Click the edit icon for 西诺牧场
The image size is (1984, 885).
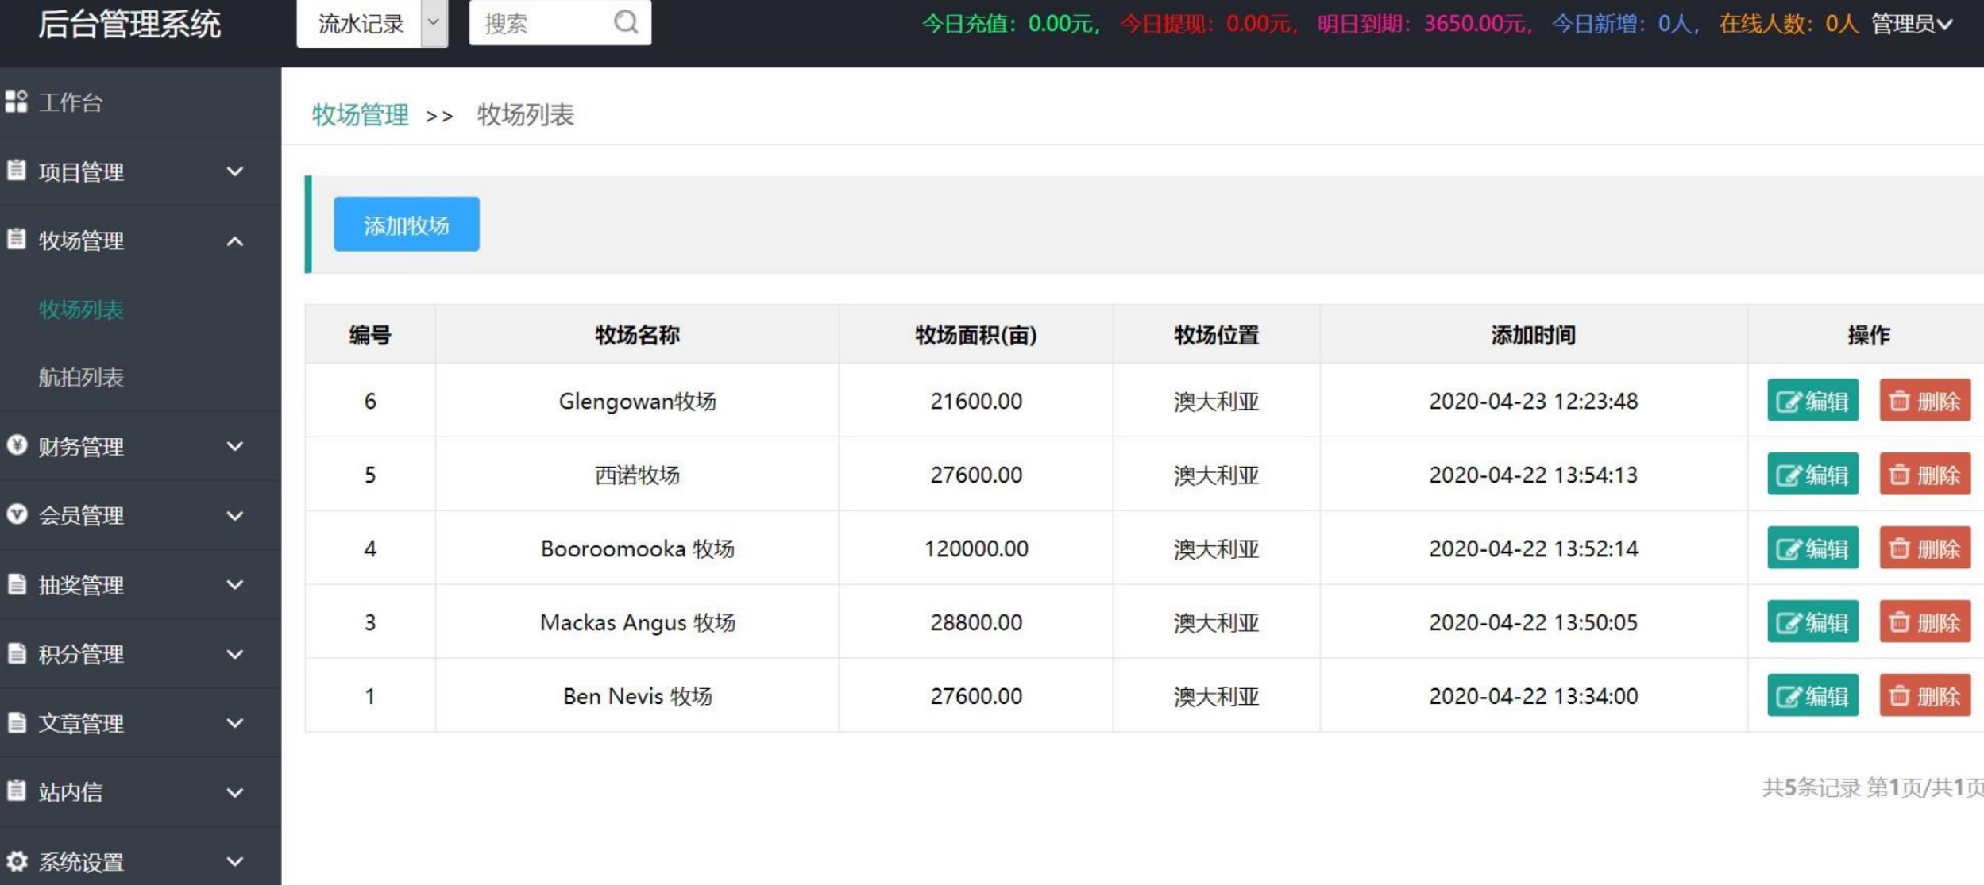pyautogui.click(x=1811, y=474)
